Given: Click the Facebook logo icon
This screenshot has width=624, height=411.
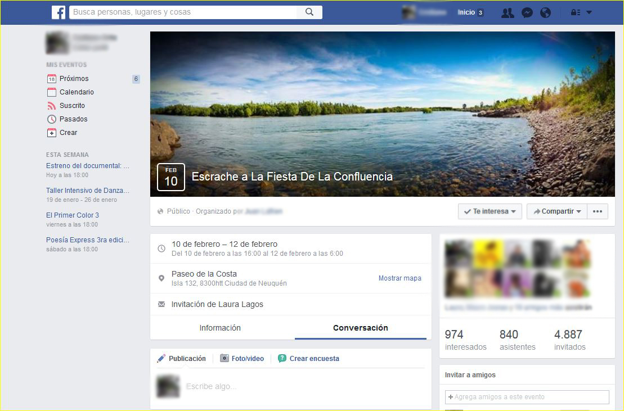Looking at the screenshot, I should click(x=59, y=12).
